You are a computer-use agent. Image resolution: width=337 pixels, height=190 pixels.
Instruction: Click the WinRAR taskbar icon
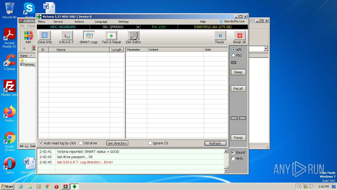(66, 187)
